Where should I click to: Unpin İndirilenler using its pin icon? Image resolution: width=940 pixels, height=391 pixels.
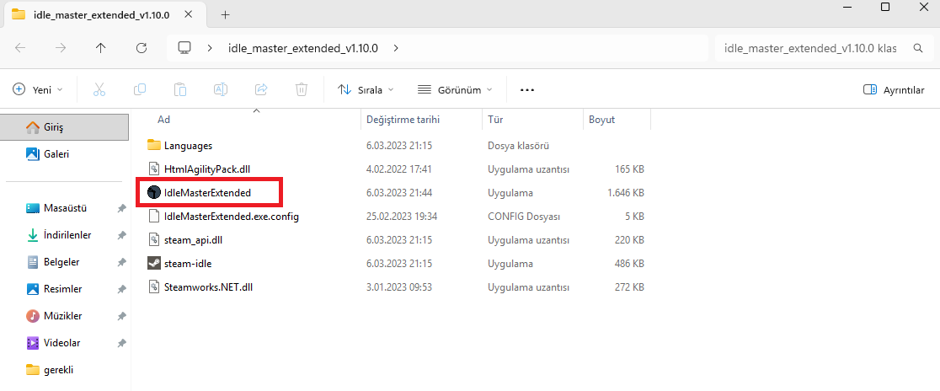[121, 236]
